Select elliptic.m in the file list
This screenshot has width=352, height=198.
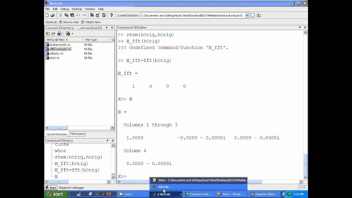pyautogui.click(x=56, y=54)
